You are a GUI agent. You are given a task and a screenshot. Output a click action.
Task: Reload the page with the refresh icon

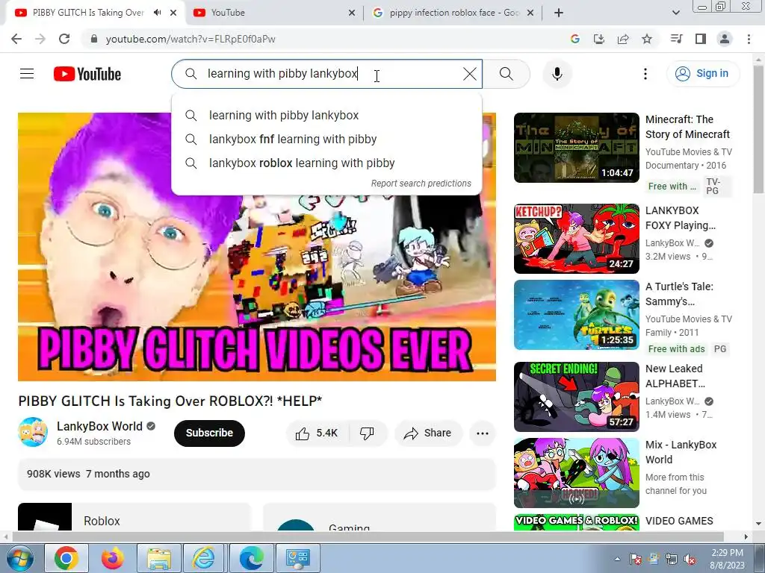coord(64,39)
